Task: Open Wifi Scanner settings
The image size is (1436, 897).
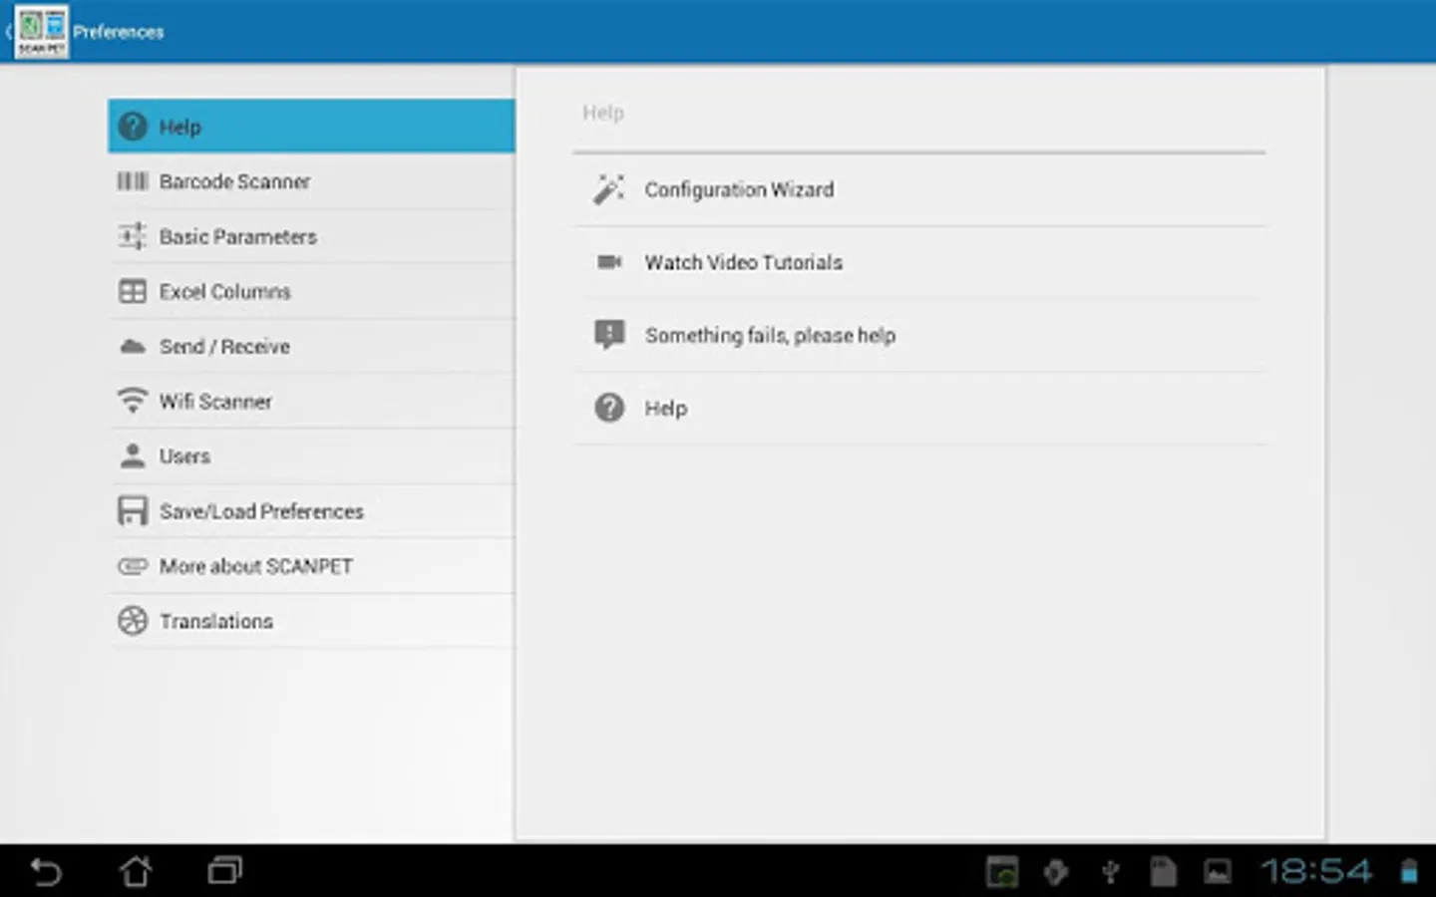Action: 311,401
